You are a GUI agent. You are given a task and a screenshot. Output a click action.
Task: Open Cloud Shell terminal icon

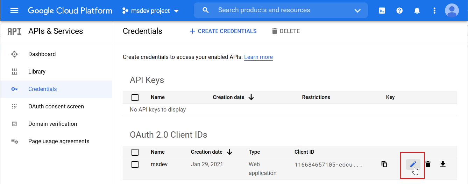click(x=382, y=11)
